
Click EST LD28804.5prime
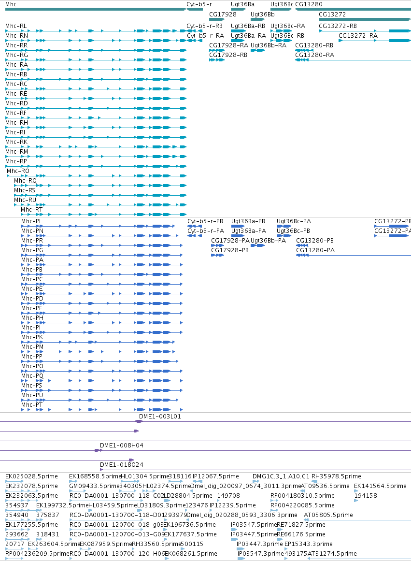click(x=188, y=496)
